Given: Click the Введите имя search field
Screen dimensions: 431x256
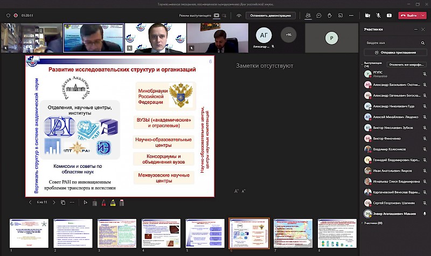Looking at the screenshot, I should pos(391,42).
